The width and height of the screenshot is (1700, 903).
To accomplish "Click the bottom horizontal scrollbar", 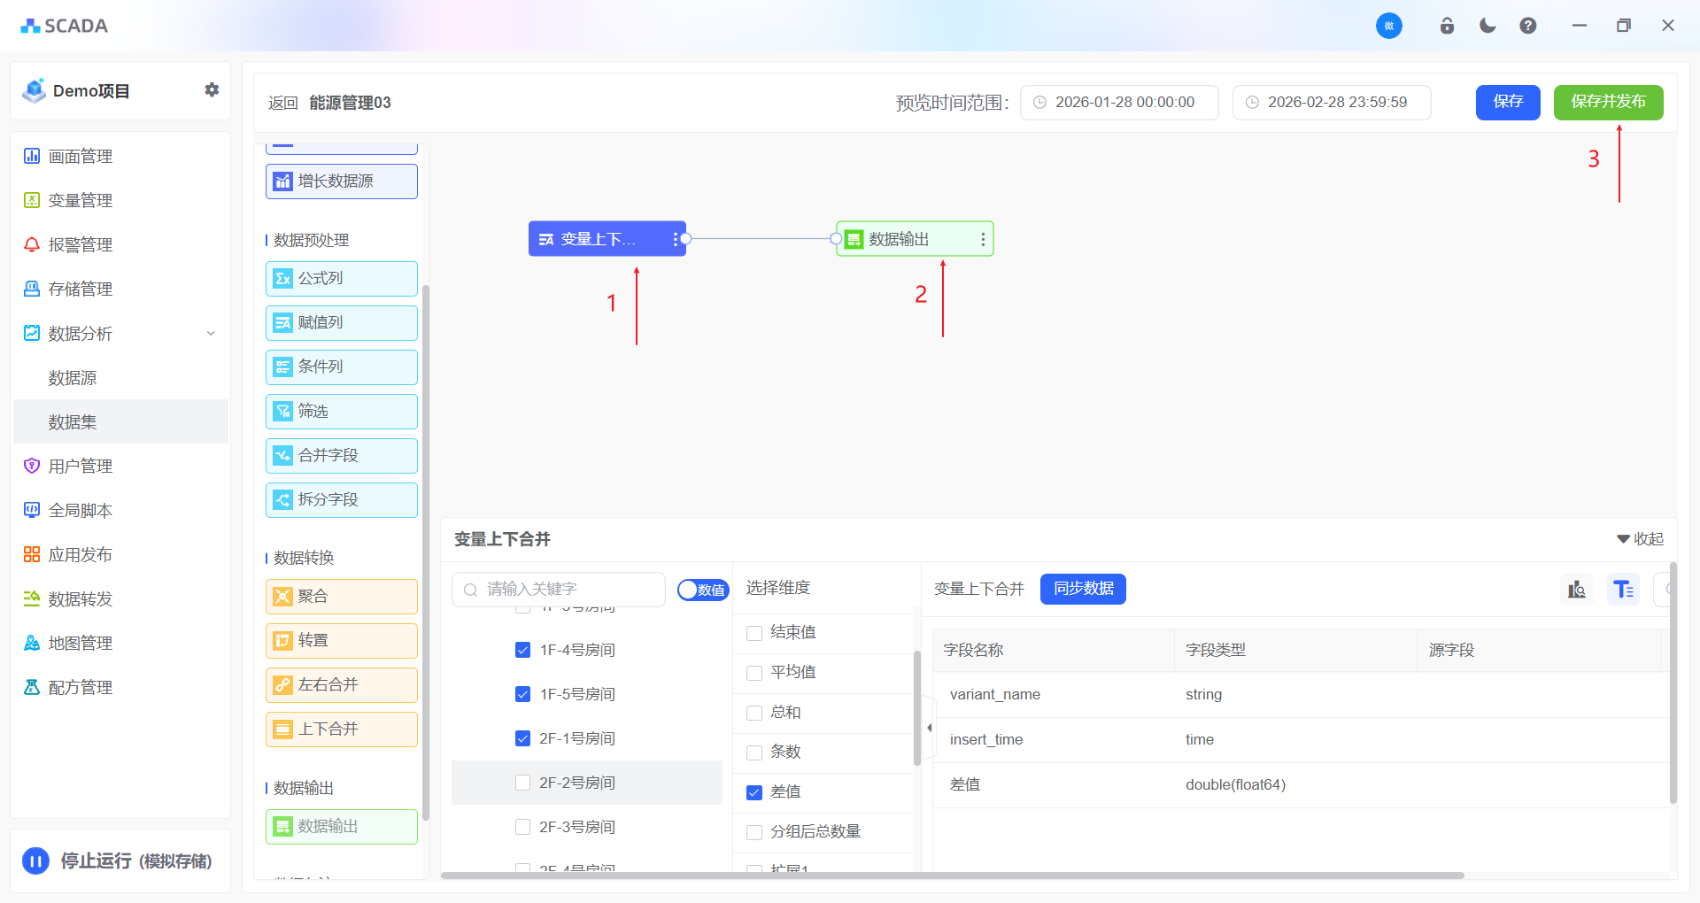I will (x=952, y=876).
